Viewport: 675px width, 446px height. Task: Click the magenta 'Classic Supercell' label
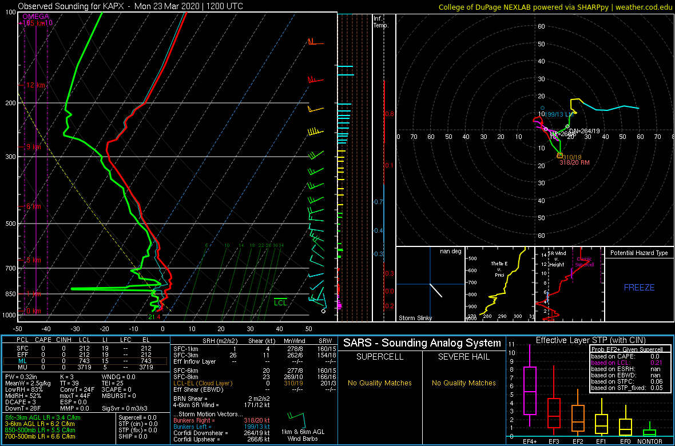(x=585, y=262)
